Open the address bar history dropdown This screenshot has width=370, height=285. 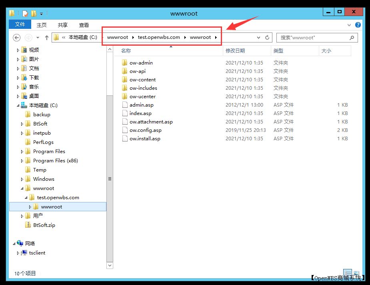(x=259, y=38)
